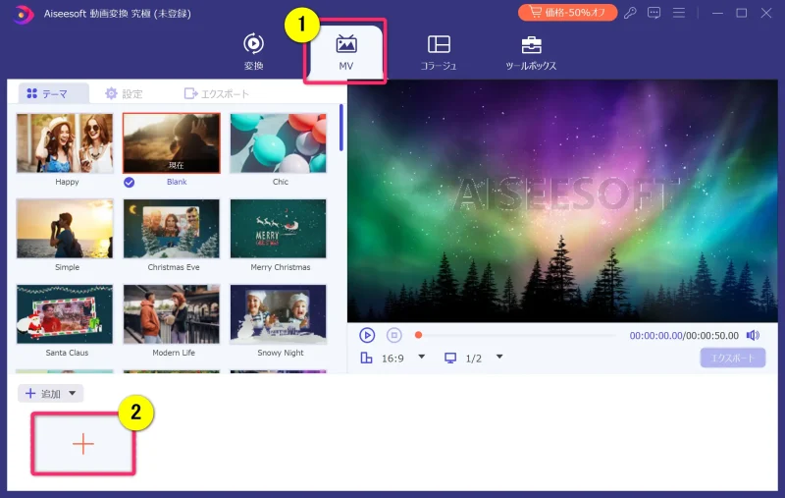
Task: Click the 価格-50%オフ discount button
Action: pyautogui.click(x=567, y=13)
